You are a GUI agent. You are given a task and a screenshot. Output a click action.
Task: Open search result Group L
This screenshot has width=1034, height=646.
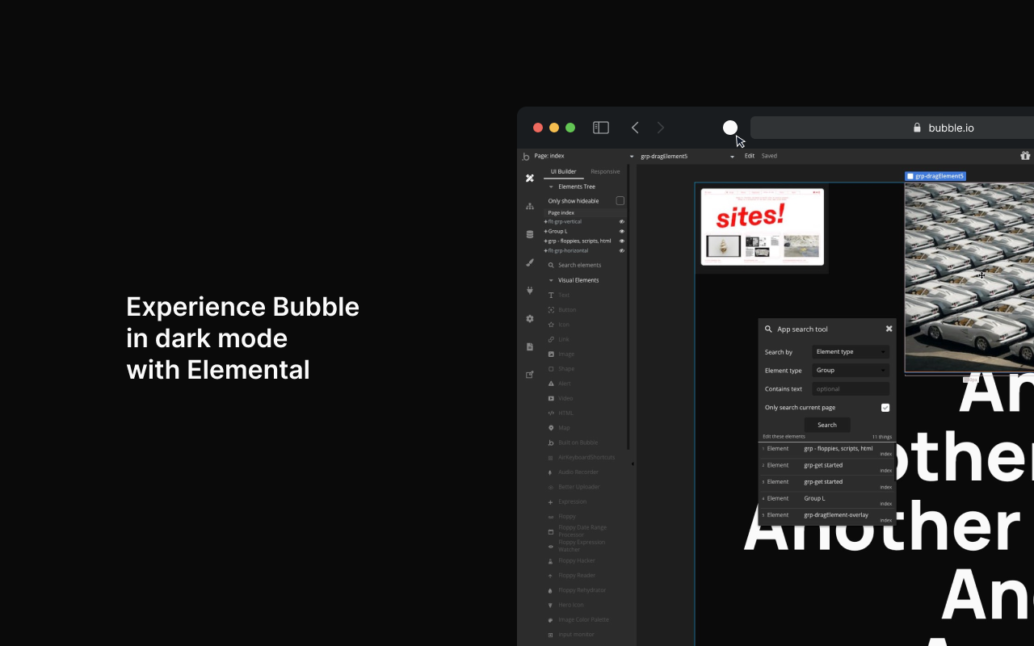coord(827,501)
